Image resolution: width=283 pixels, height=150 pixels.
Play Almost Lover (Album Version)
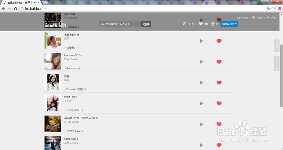coord(201,124)
